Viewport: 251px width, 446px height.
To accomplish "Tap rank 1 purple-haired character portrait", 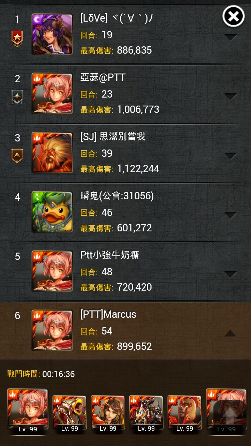I will click(52, 34).
